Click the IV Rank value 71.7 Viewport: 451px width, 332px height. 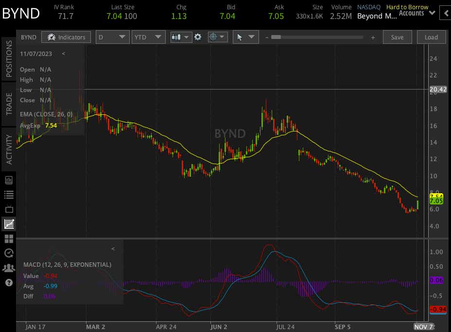(66, 16)
